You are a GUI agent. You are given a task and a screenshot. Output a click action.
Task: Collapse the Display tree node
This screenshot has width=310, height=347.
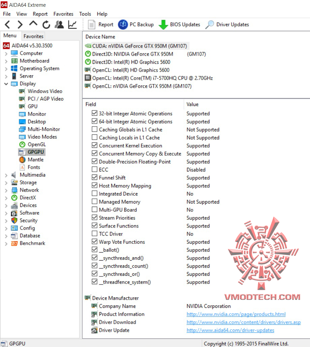6,84
